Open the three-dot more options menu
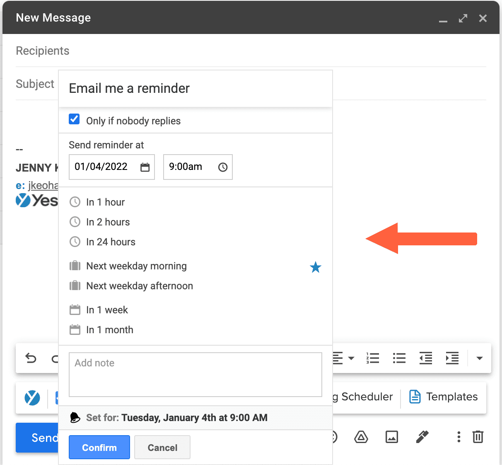502x465 pixels. tap(459, 437)
